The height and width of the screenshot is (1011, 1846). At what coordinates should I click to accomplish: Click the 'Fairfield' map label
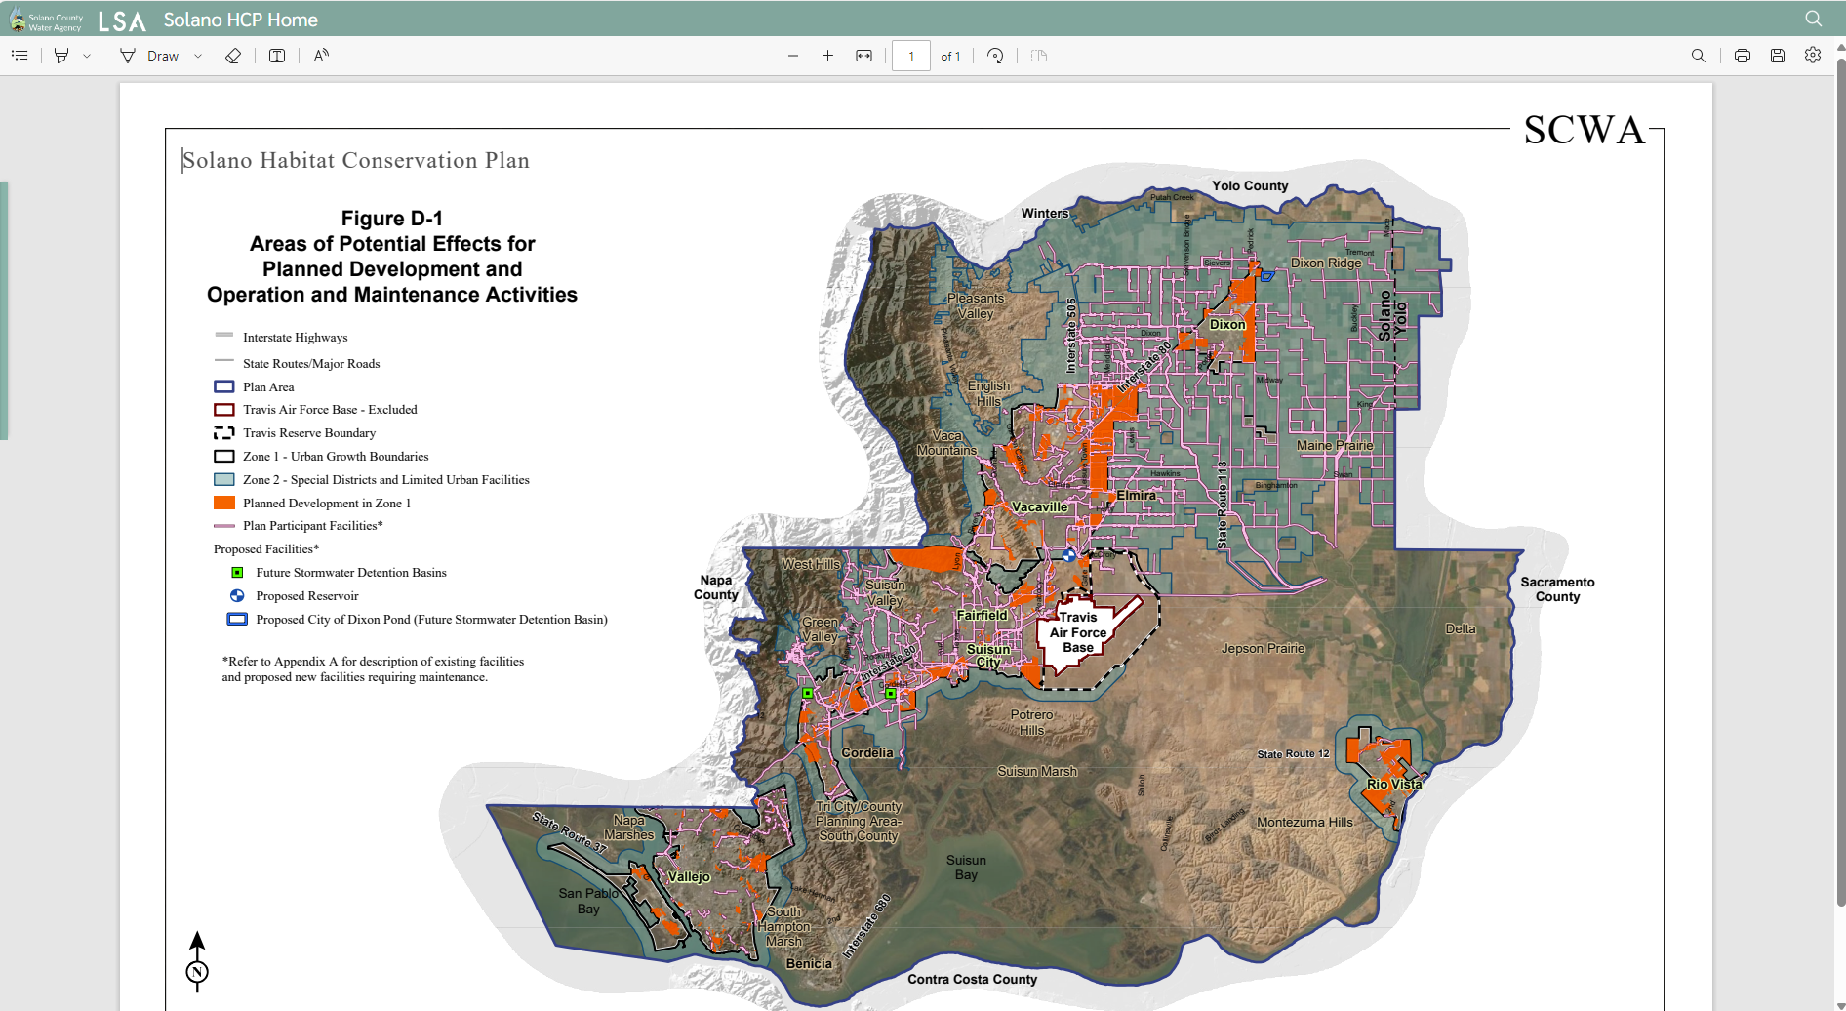[982, 615]
